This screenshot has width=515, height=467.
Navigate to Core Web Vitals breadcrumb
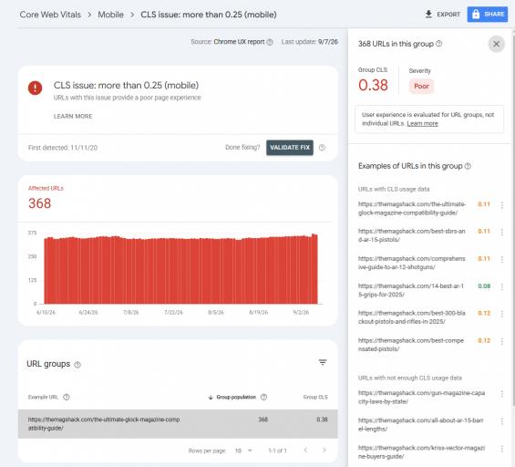[x=50, y=15]
